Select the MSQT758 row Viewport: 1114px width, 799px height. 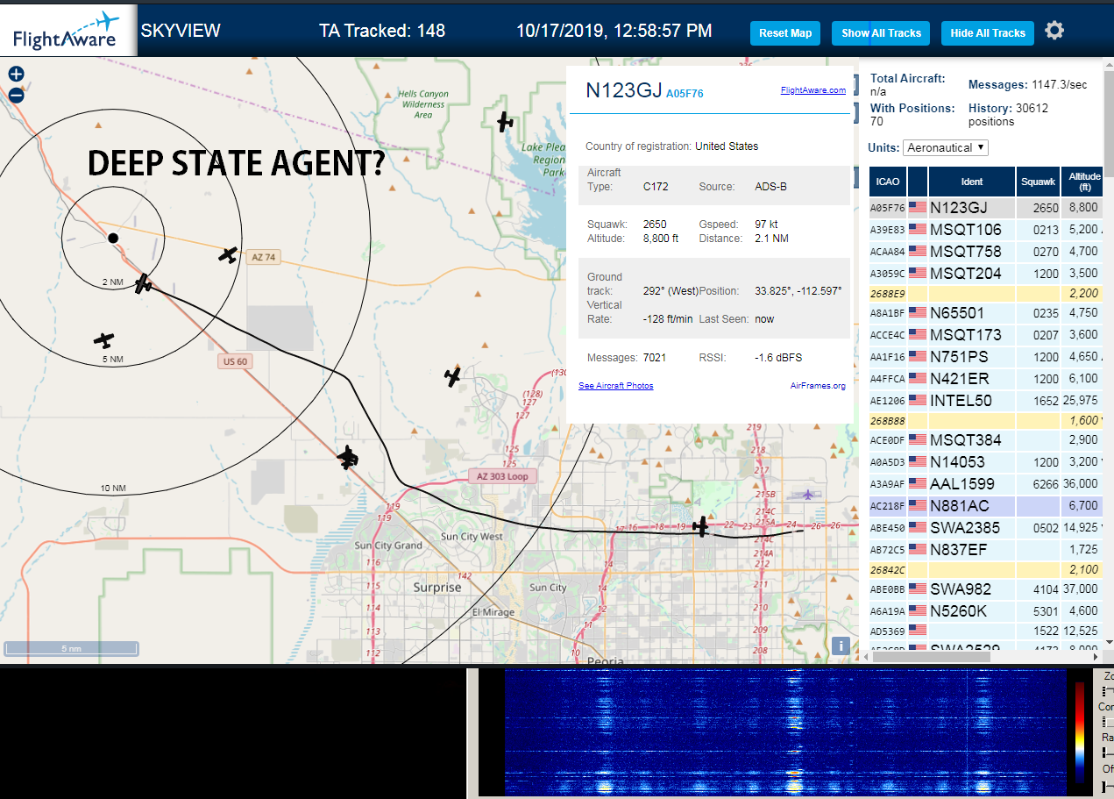[986, 252]
